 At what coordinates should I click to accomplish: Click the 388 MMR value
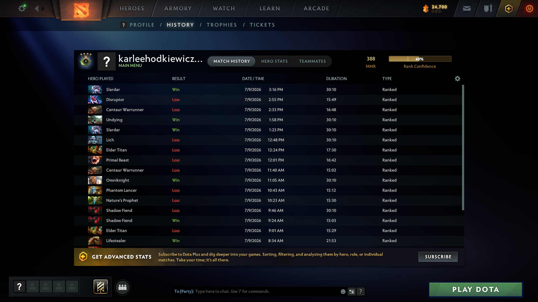coord(371,59)
